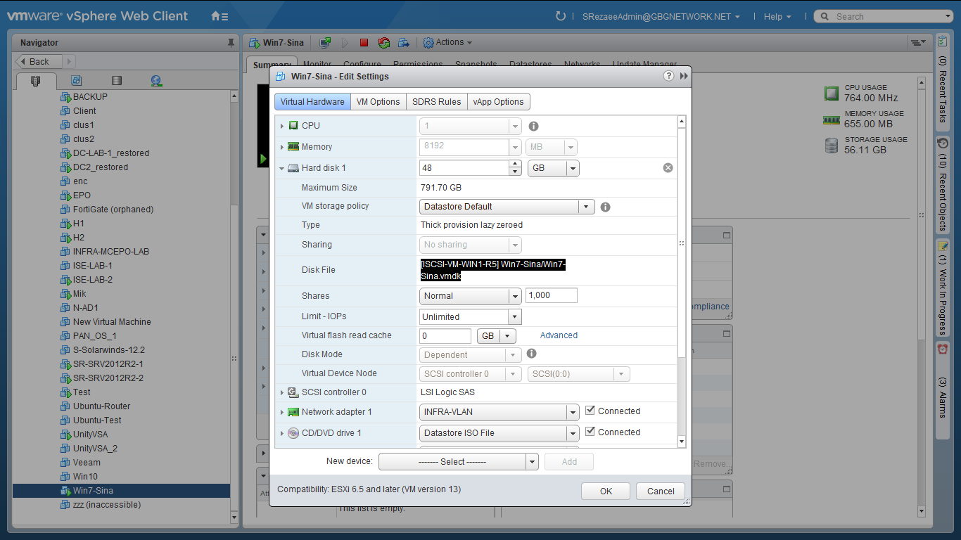Click the virtual flash read cache field

445,336
